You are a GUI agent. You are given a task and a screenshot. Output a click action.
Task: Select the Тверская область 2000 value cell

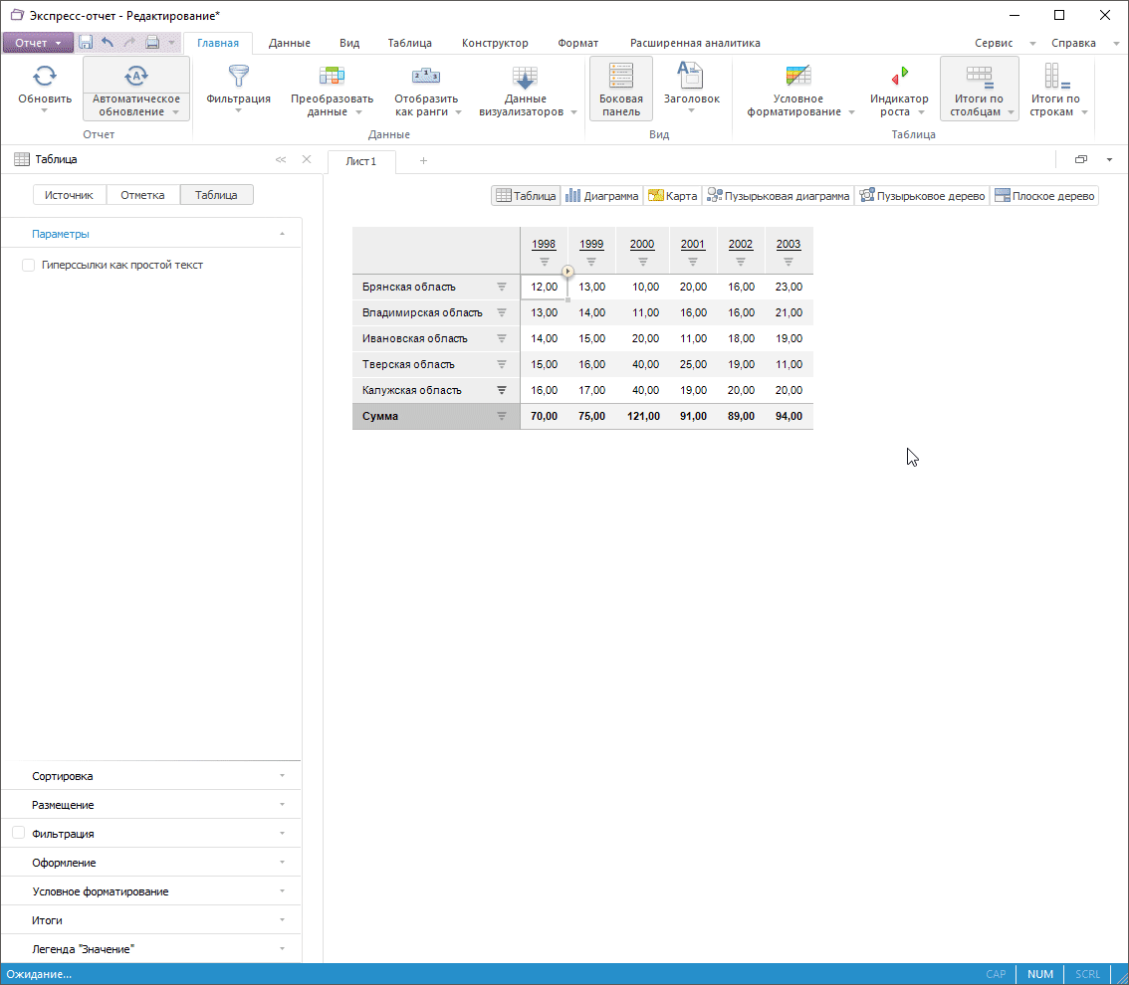pos(642,364)
